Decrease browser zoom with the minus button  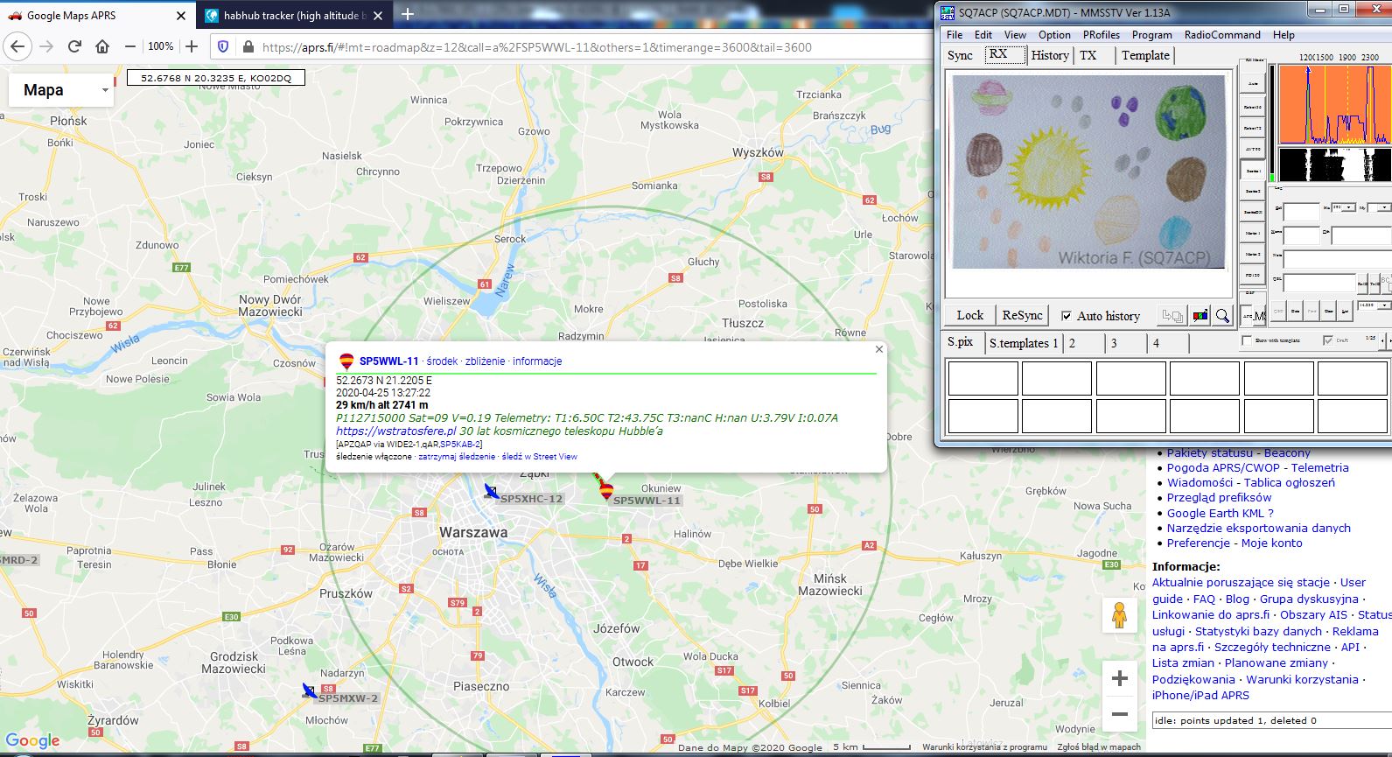[x=130, y=46]
